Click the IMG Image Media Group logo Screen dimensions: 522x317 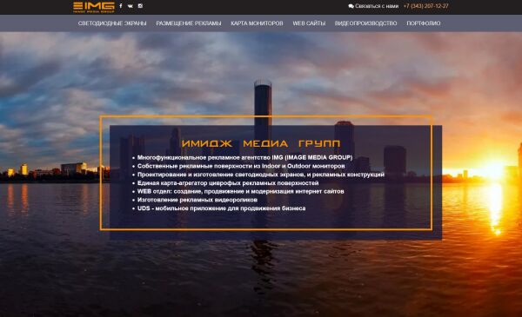(94, 7)
